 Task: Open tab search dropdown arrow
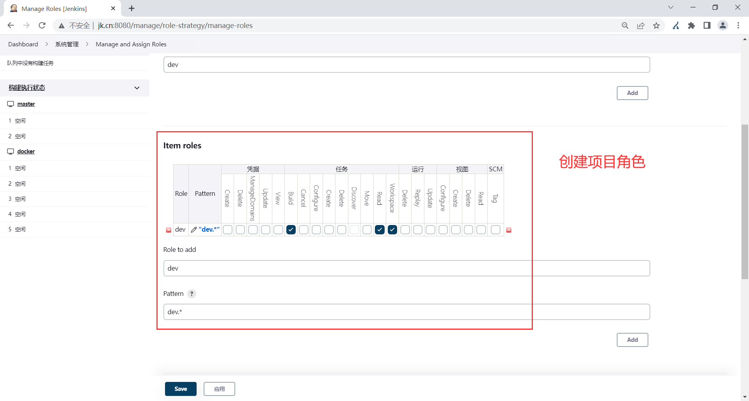tap(671, 7)
